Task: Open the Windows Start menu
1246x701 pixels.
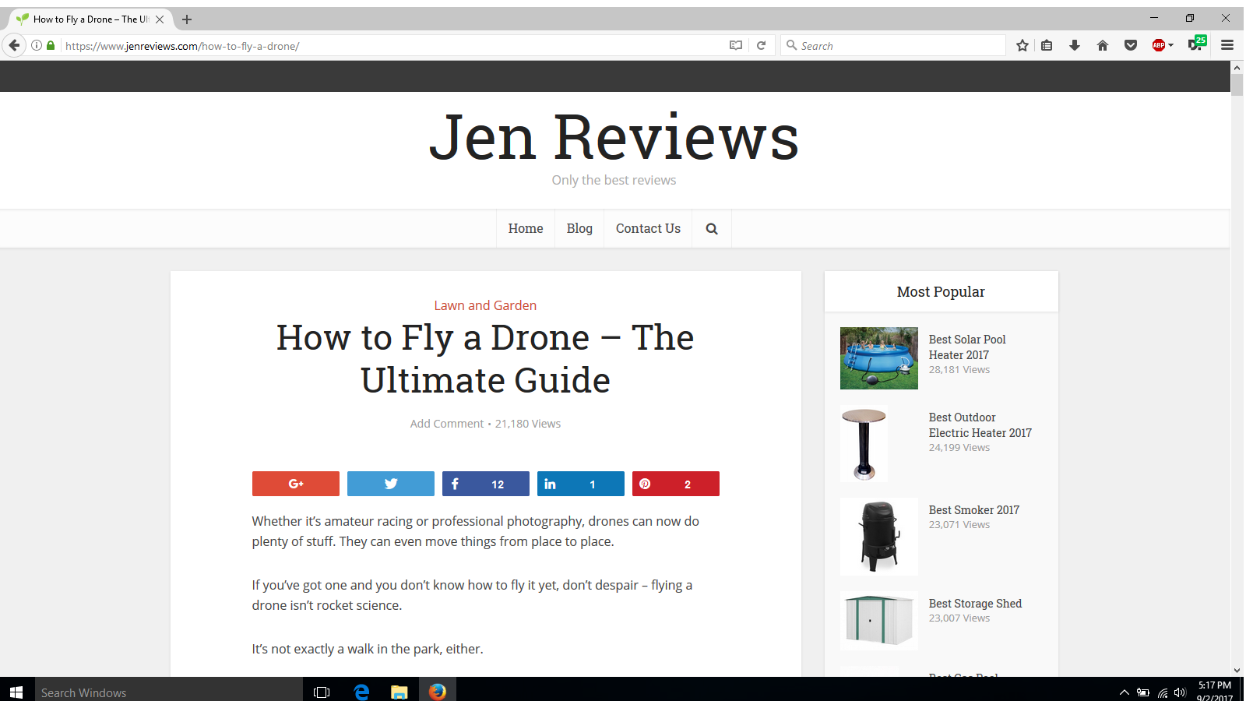Action: point(16,692)
